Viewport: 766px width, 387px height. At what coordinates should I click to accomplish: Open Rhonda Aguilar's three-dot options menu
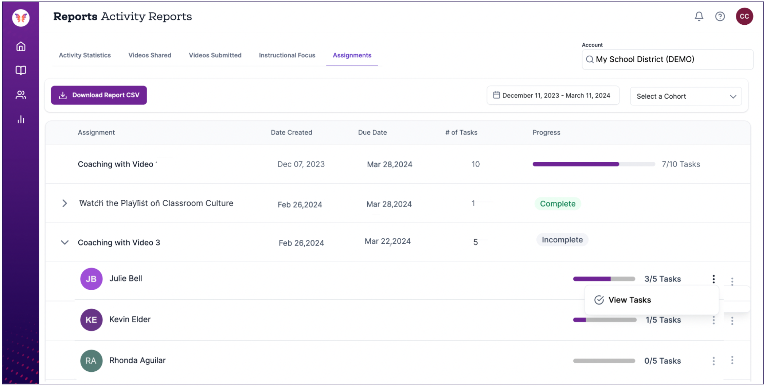(714, 361)
